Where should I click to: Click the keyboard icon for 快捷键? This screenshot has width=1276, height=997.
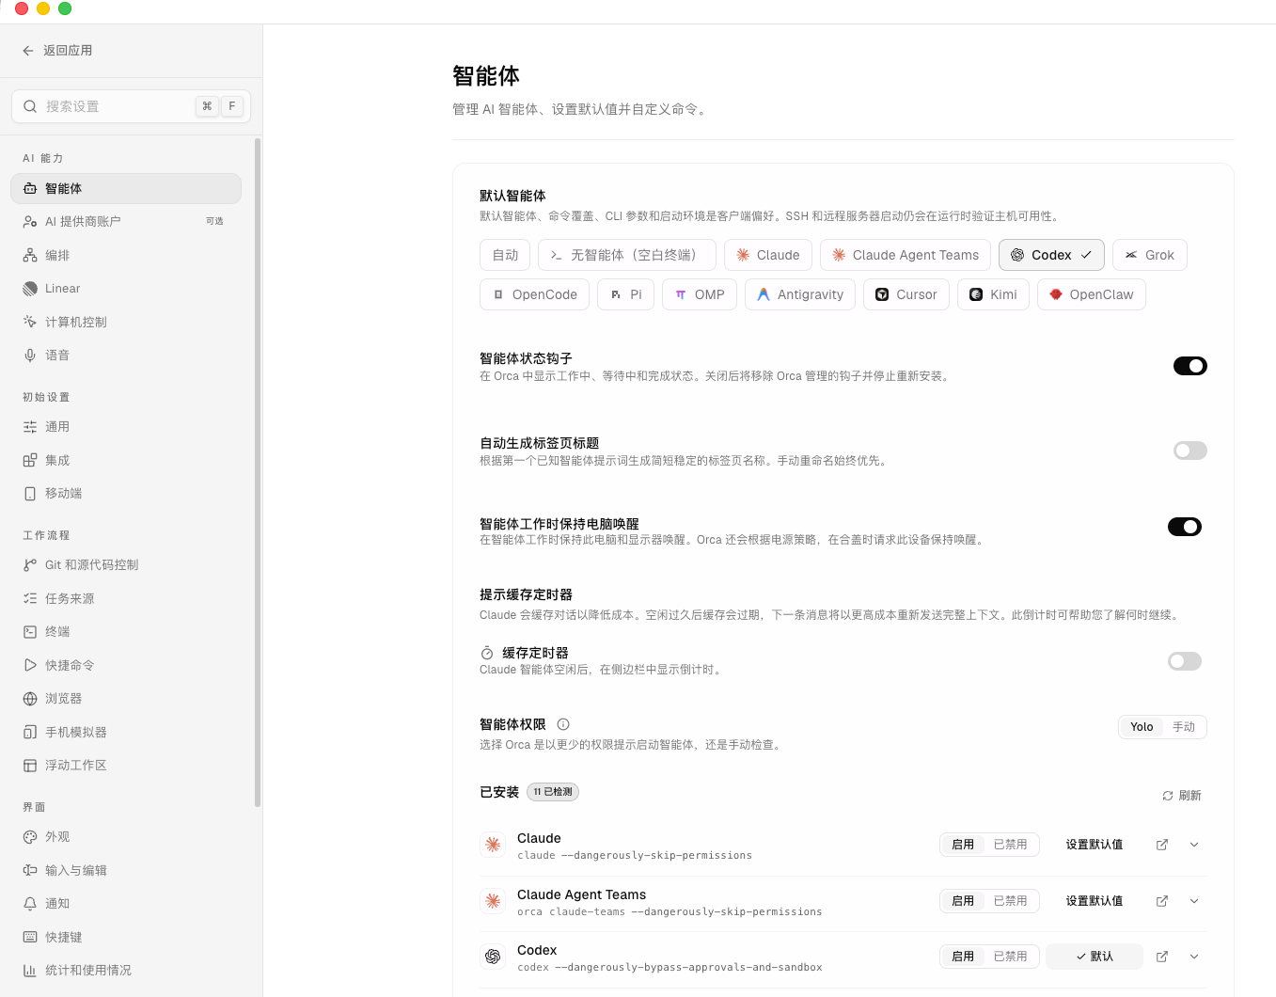(30, 938)
